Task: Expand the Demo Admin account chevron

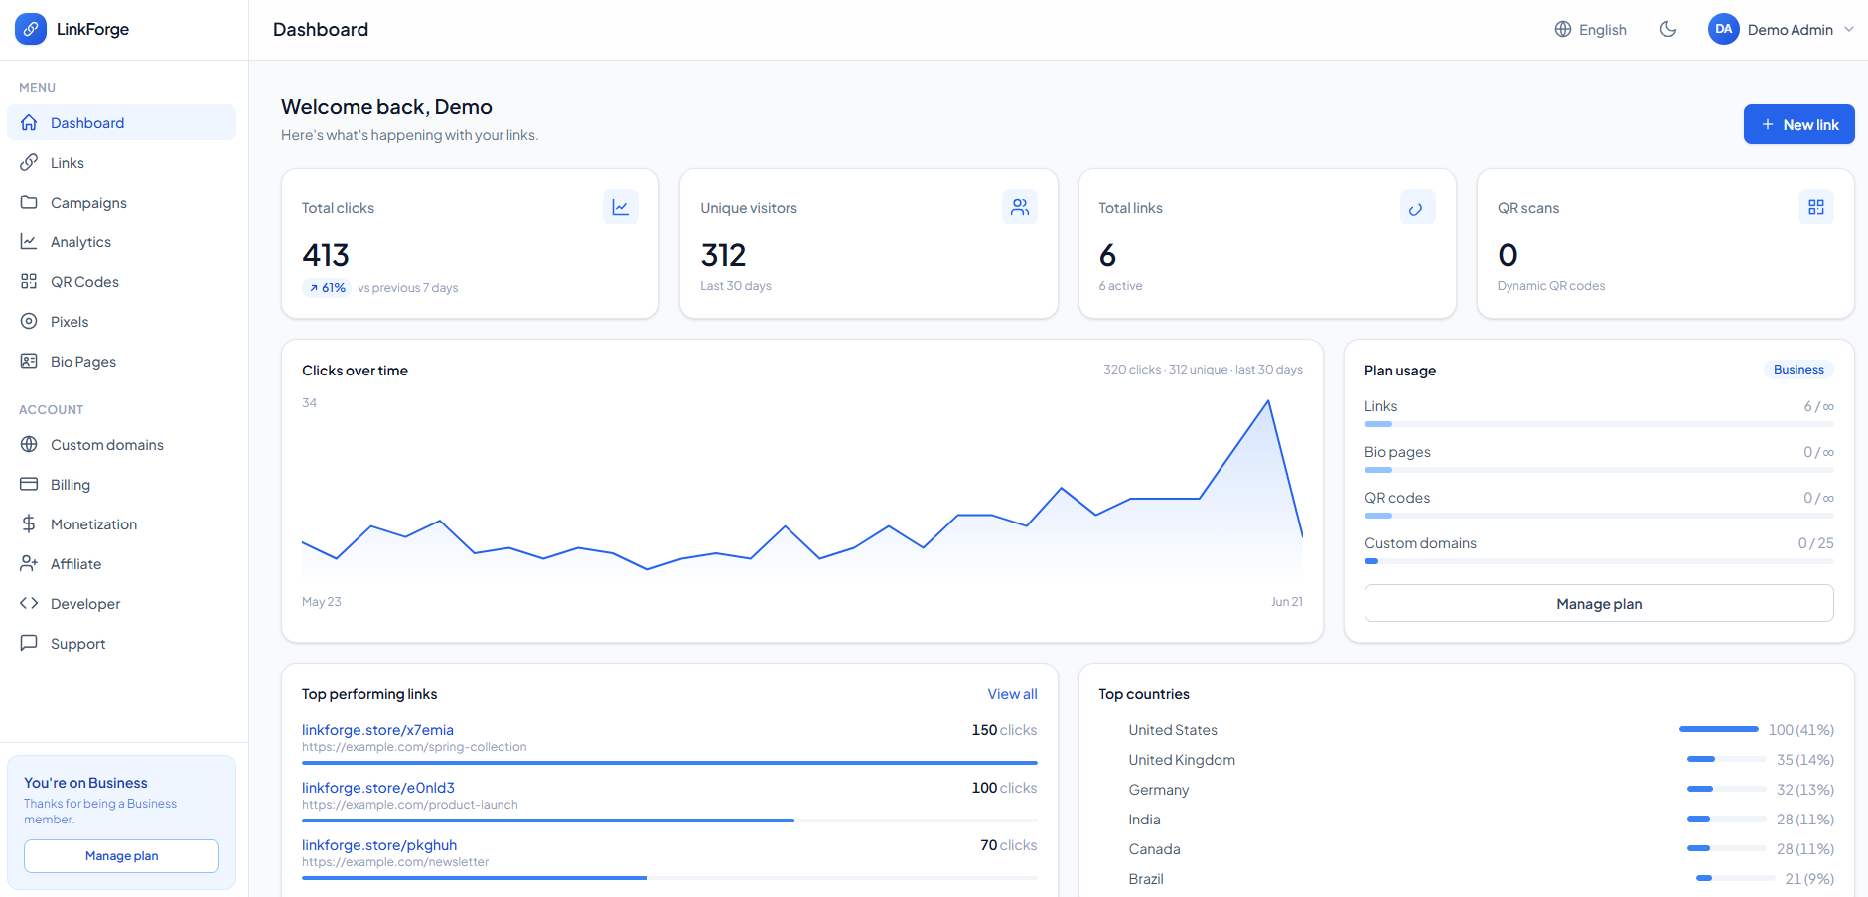Action: point(1849,29)
